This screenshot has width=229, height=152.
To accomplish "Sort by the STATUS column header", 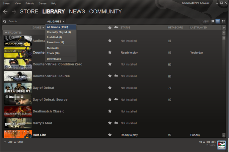I will tap(125, 28).
